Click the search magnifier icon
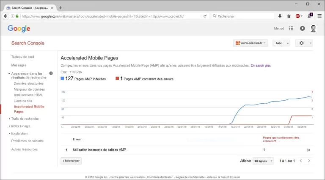Screen dimensions: 325x180 (x=215, y=16)
